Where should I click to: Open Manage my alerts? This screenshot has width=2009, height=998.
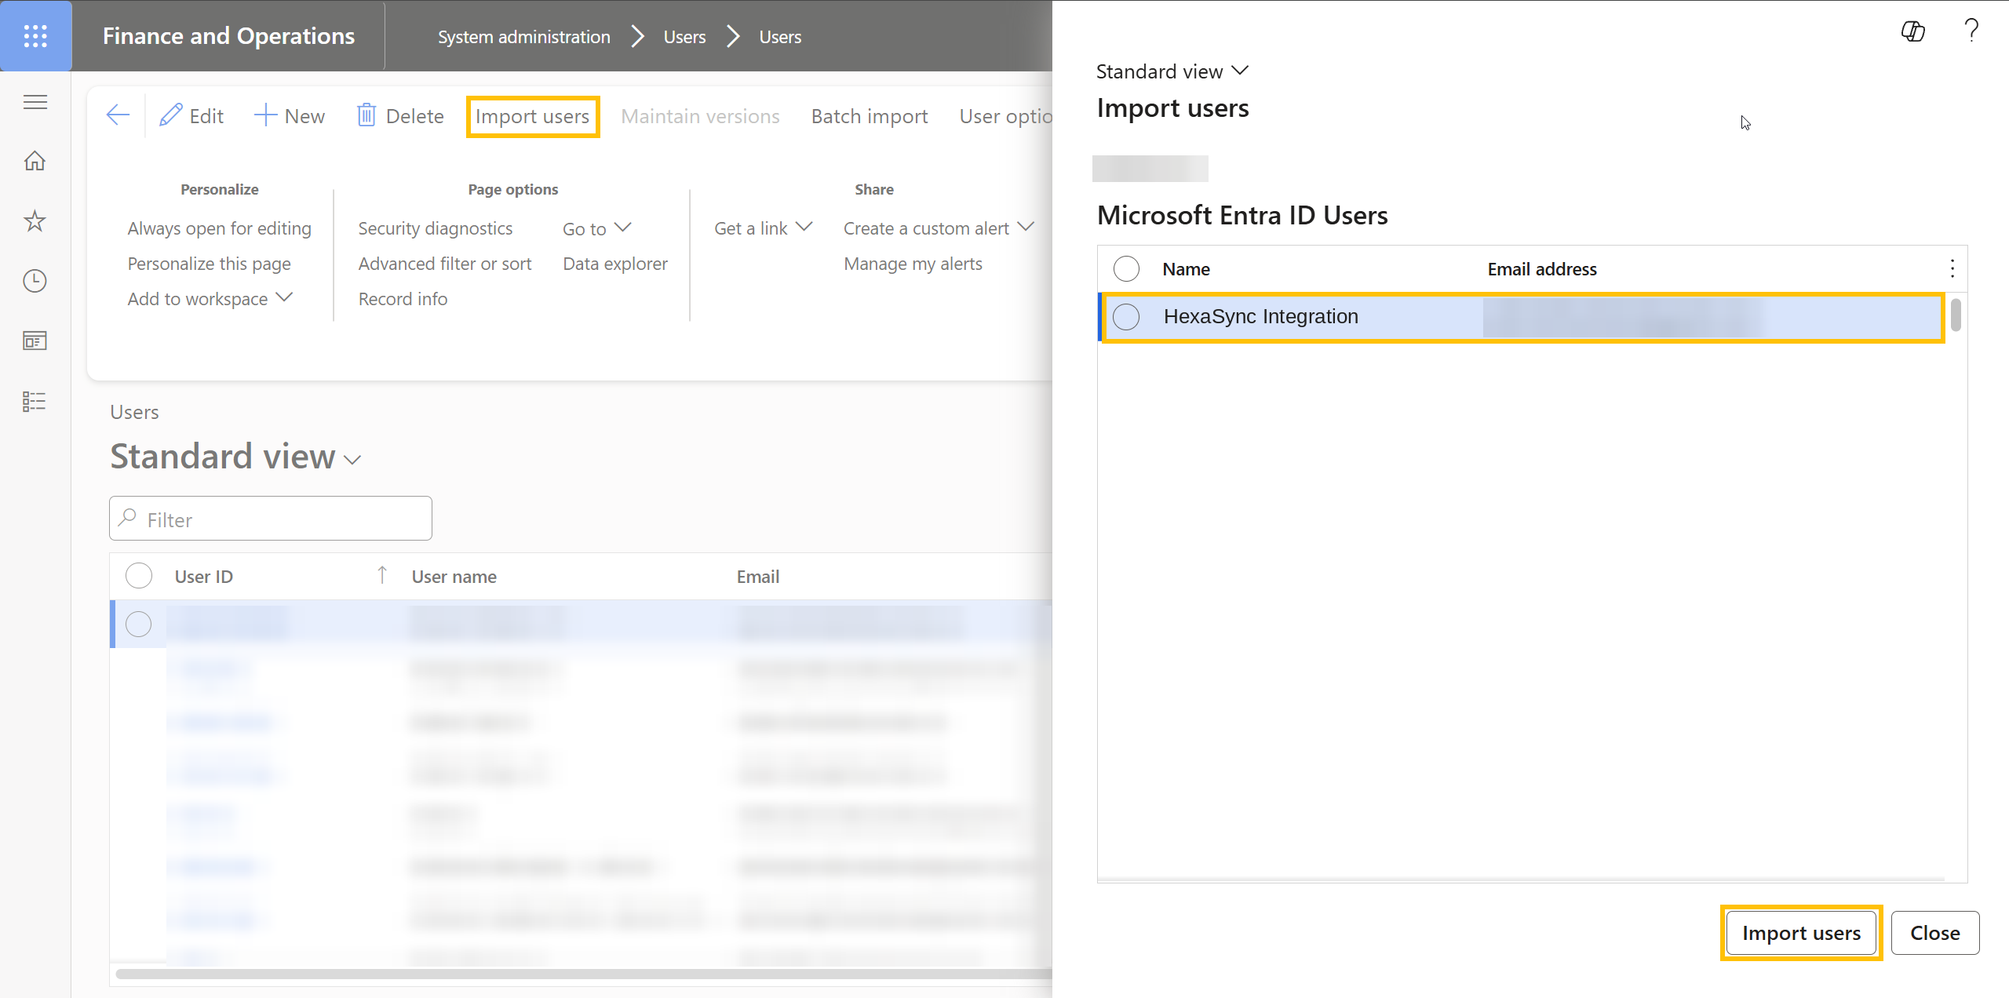pos(913,264)
